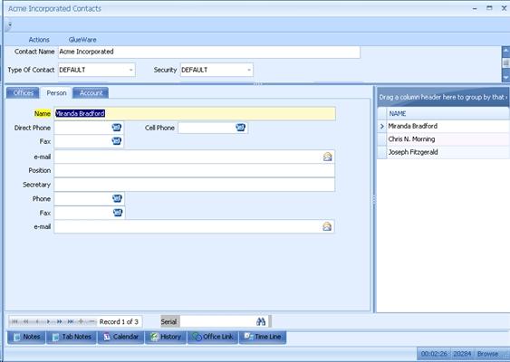This screenshot has height=362, width=510.
Task: Click the 00:02:26 timer in status bar
Action: (434, 354)
